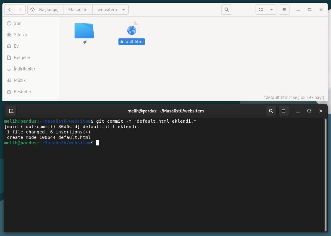Open a new terminal tab
331x236 pixels.
11,111
